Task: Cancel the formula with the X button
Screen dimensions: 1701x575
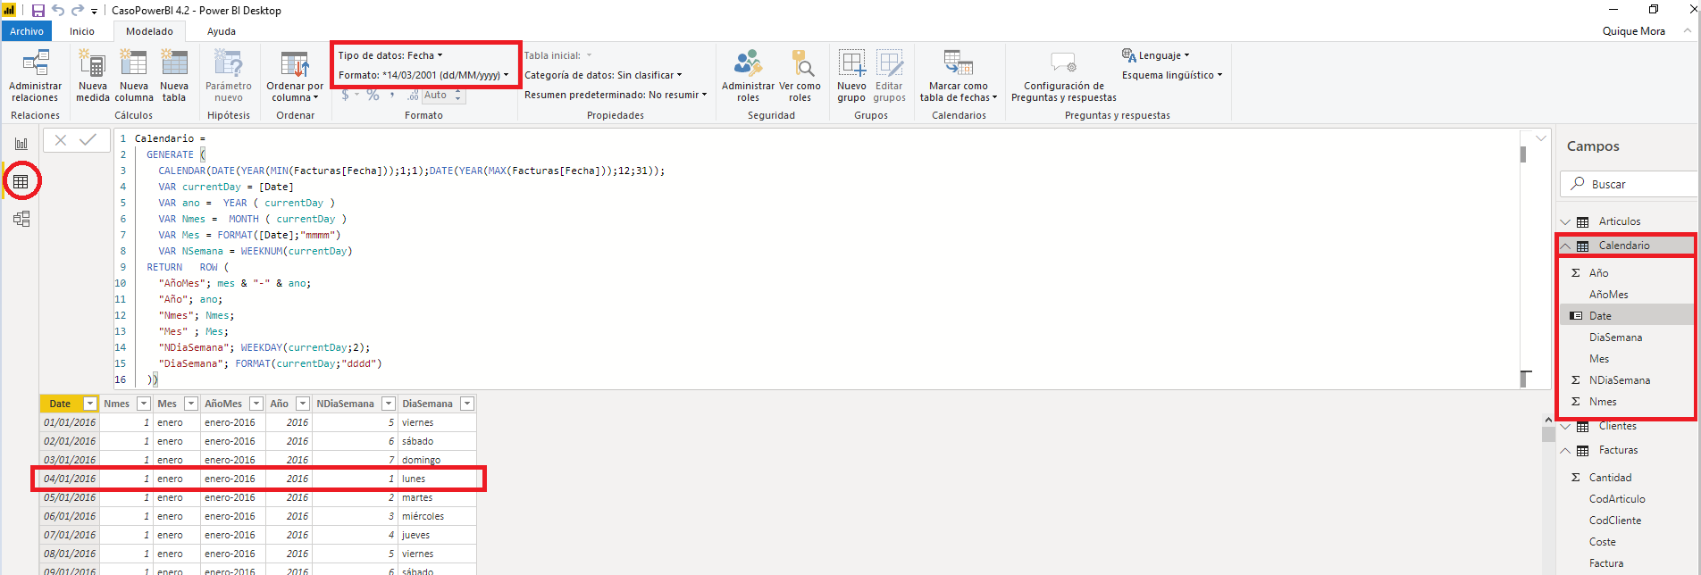Action: [61, 139]
